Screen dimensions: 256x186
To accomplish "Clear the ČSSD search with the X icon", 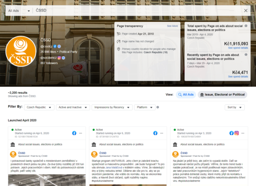I will pyautogui.click(x=246, y=11).
